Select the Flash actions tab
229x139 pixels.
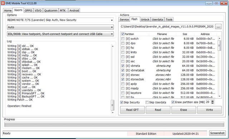tap(135, 19)
